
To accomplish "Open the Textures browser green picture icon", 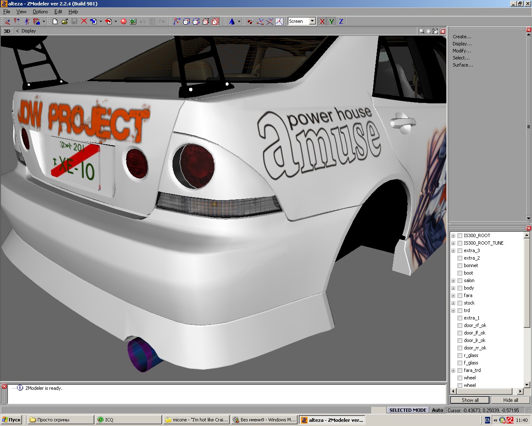I will 133,21.
